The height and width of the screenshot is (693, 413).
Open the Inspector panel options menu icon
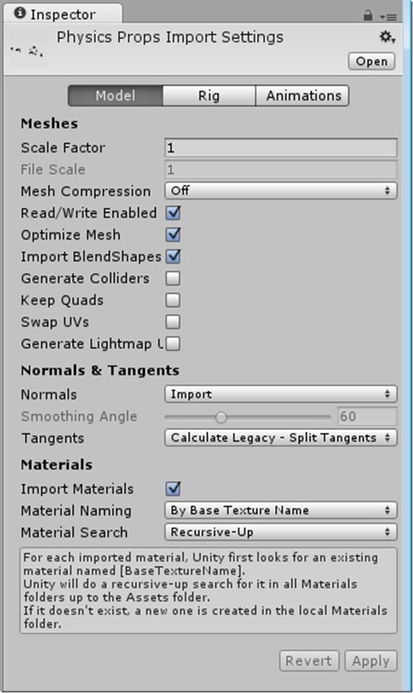pos(388,17)
